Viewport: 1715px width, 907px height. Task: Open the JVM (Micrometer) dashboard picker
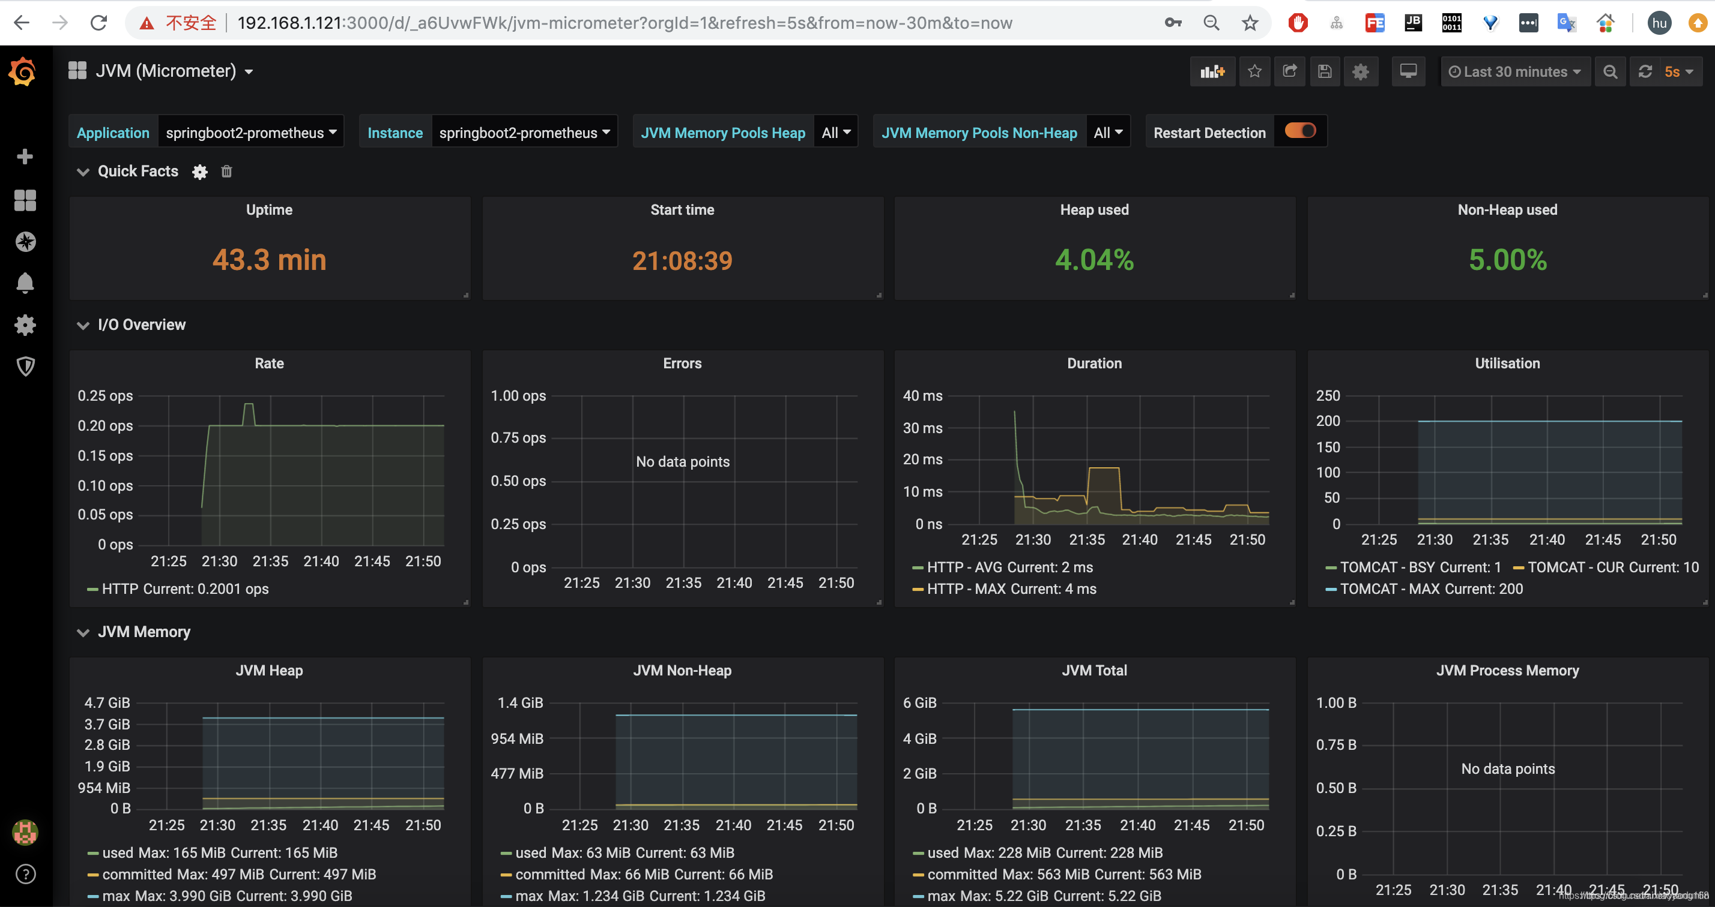point(161,71)
